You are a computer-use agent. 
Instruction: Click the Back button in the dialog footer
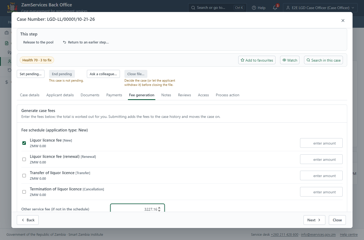tap(28, 220)
